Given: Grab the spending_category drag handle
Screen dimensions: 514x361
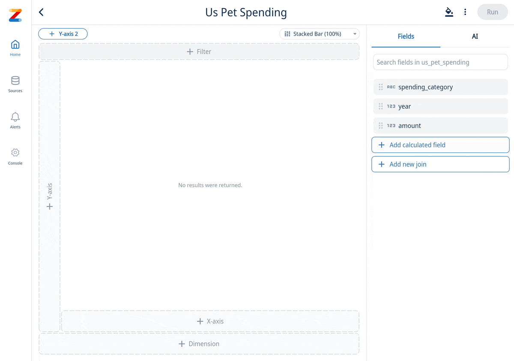Looking at the screenshot, I should coord(381,87).
